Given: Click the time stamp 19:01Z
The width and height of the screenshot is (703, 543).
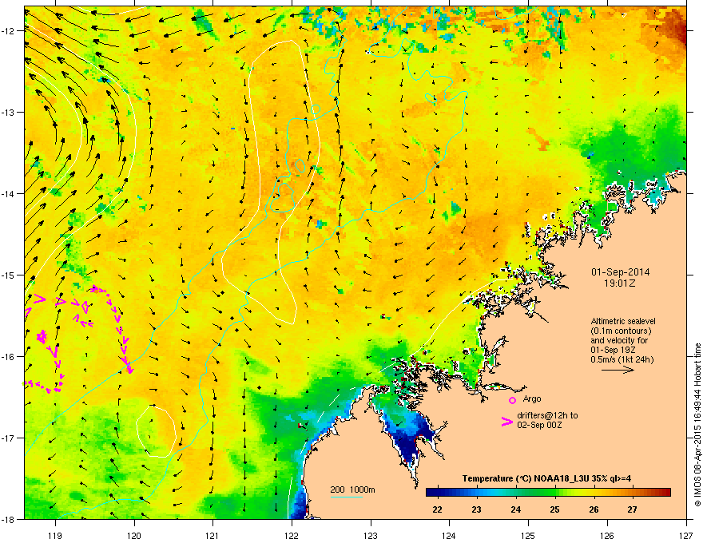Looking at the screenshot, I should click(x=620, y=283).
